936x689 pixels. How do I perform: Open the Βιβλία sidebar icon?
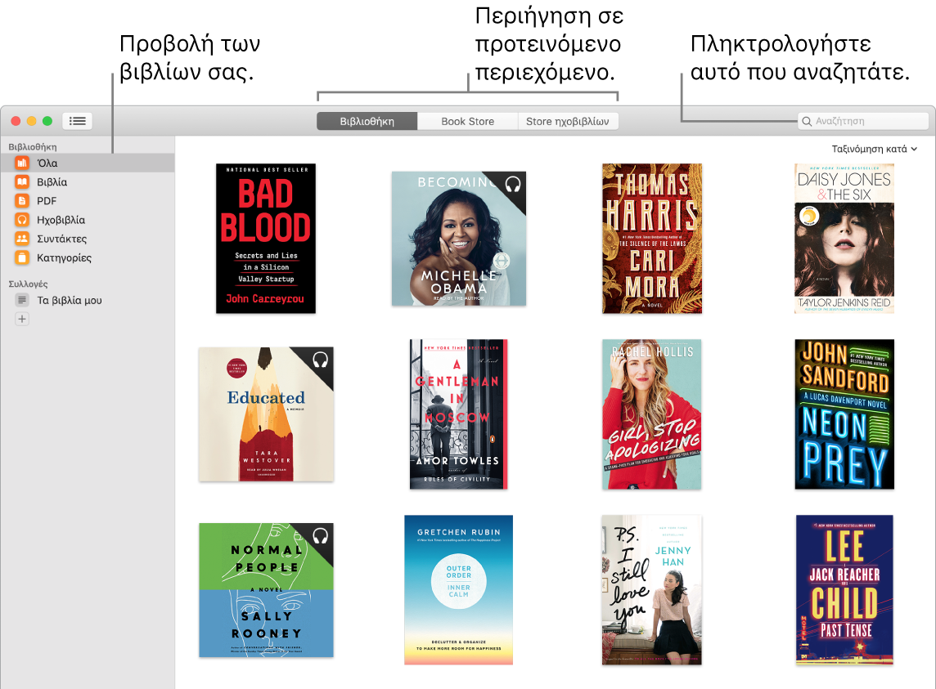pos(22,182)
